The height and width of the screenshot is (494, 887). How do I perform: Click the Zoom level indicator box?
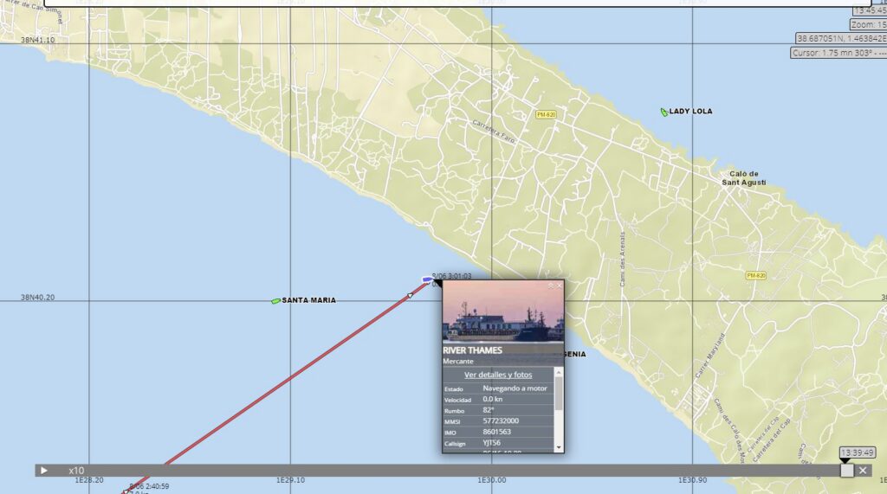(x=868, y=24)
